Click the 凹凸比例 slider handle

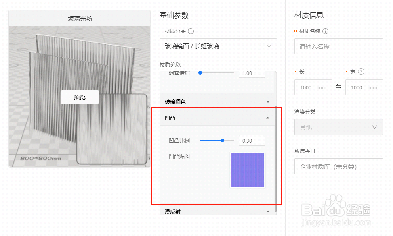coord(222,140)
